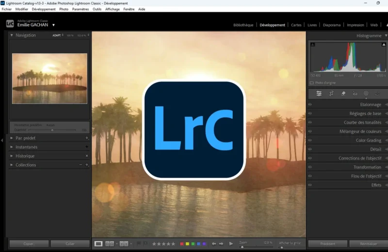Screen dimensions: 388x252
Task: Select the Crop overlay tool
Action: (x=331, y=94)
